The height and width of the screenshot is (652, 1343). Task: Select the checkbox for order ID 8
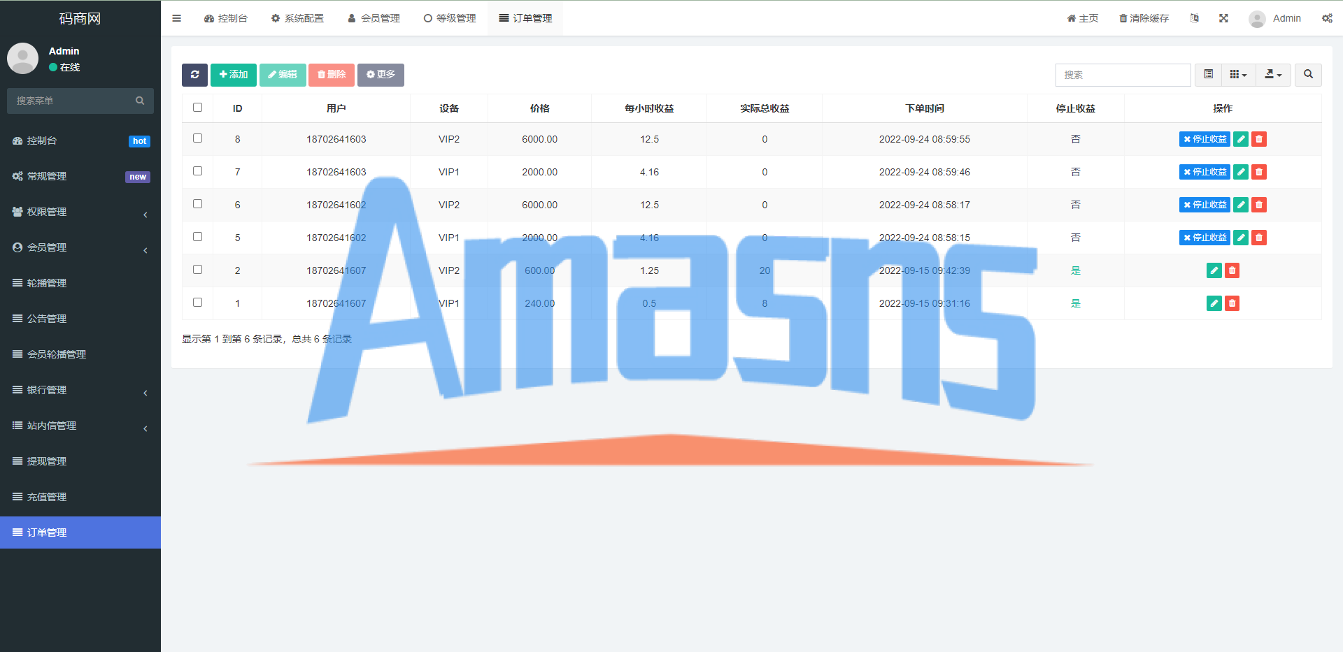pos(197,138)
